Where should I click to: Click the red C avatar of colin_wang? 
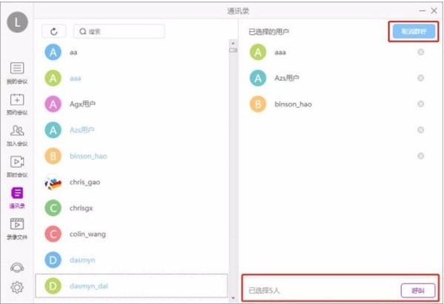(53, 234)
